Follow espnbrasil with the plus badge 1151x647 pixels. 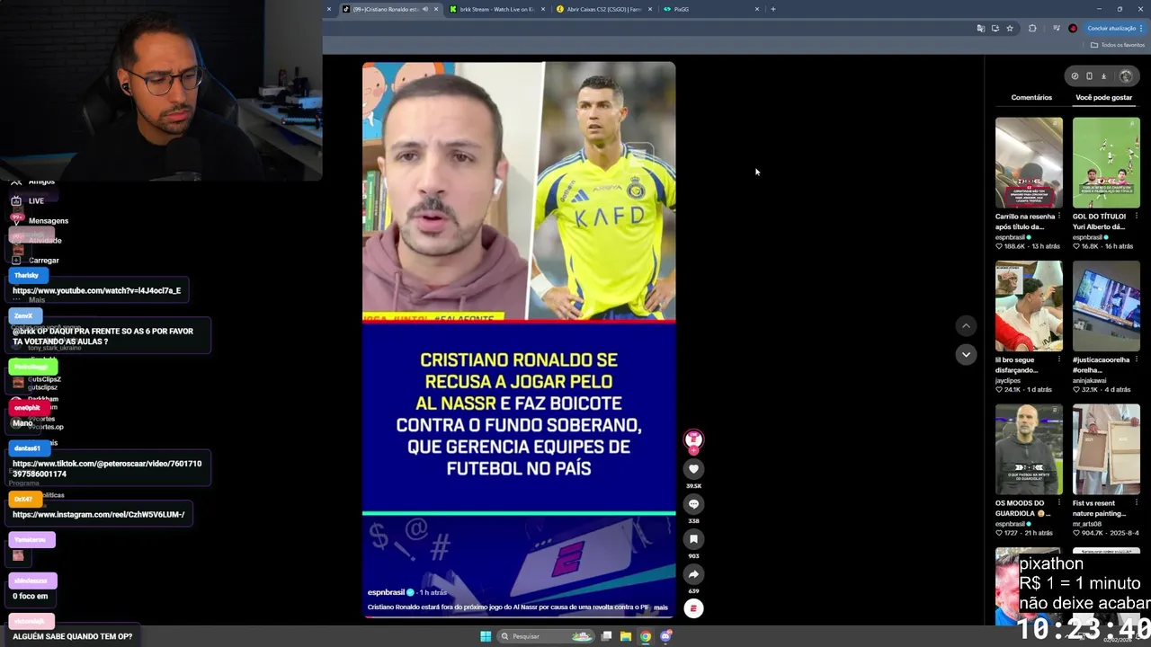click(693, 449)
